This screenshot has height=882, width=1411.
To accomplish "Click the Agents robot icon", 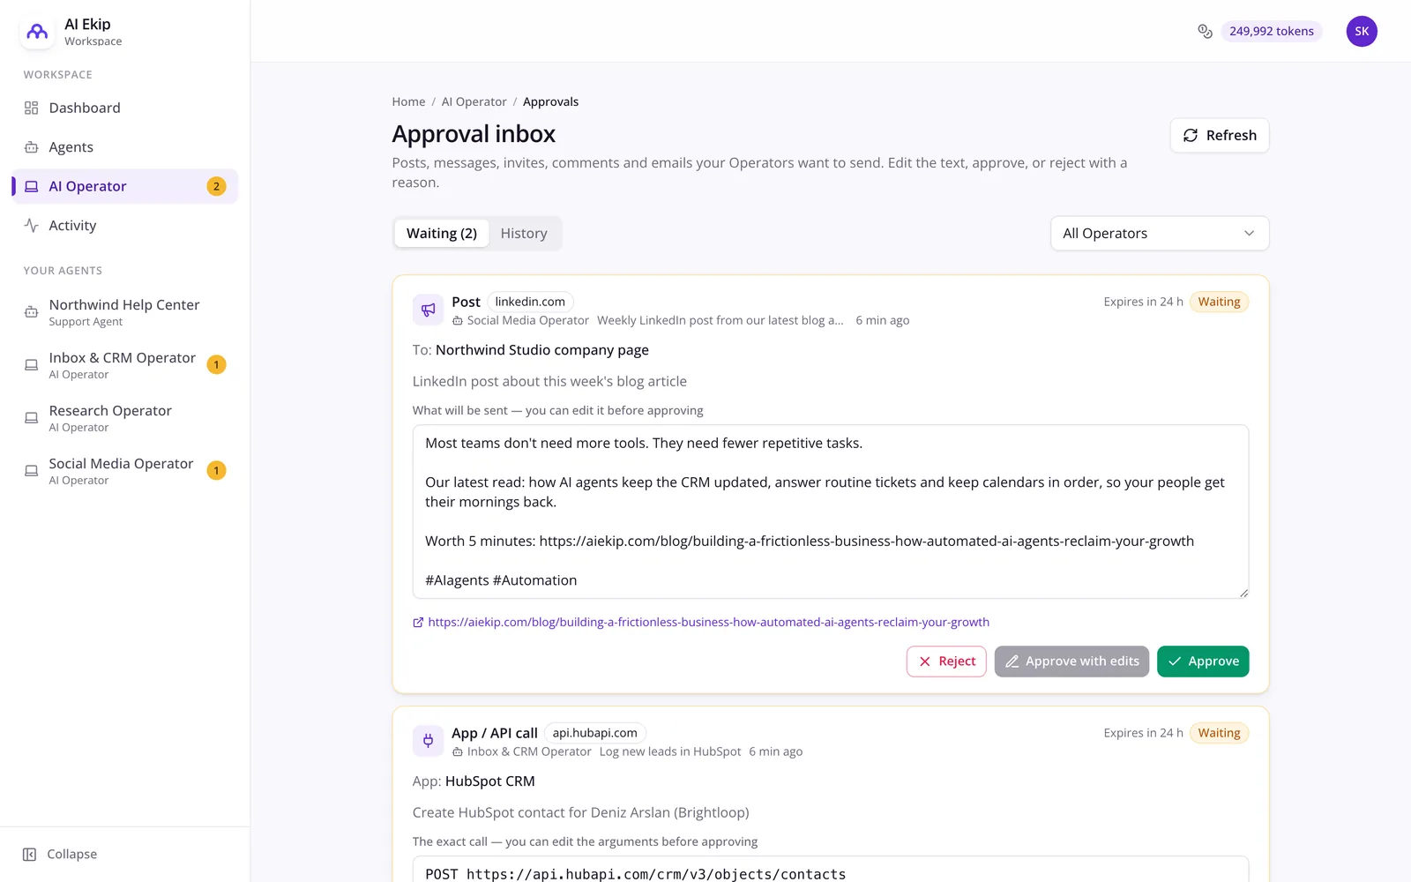I will [x=31, y=147].
